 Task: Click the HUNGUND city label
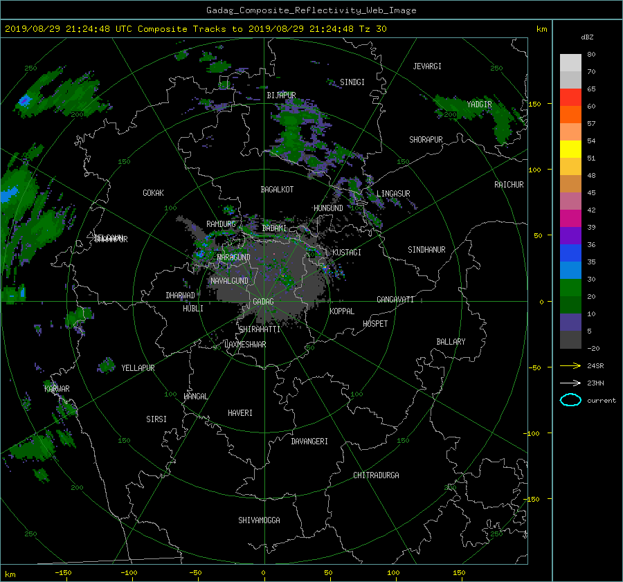[328, 208]
